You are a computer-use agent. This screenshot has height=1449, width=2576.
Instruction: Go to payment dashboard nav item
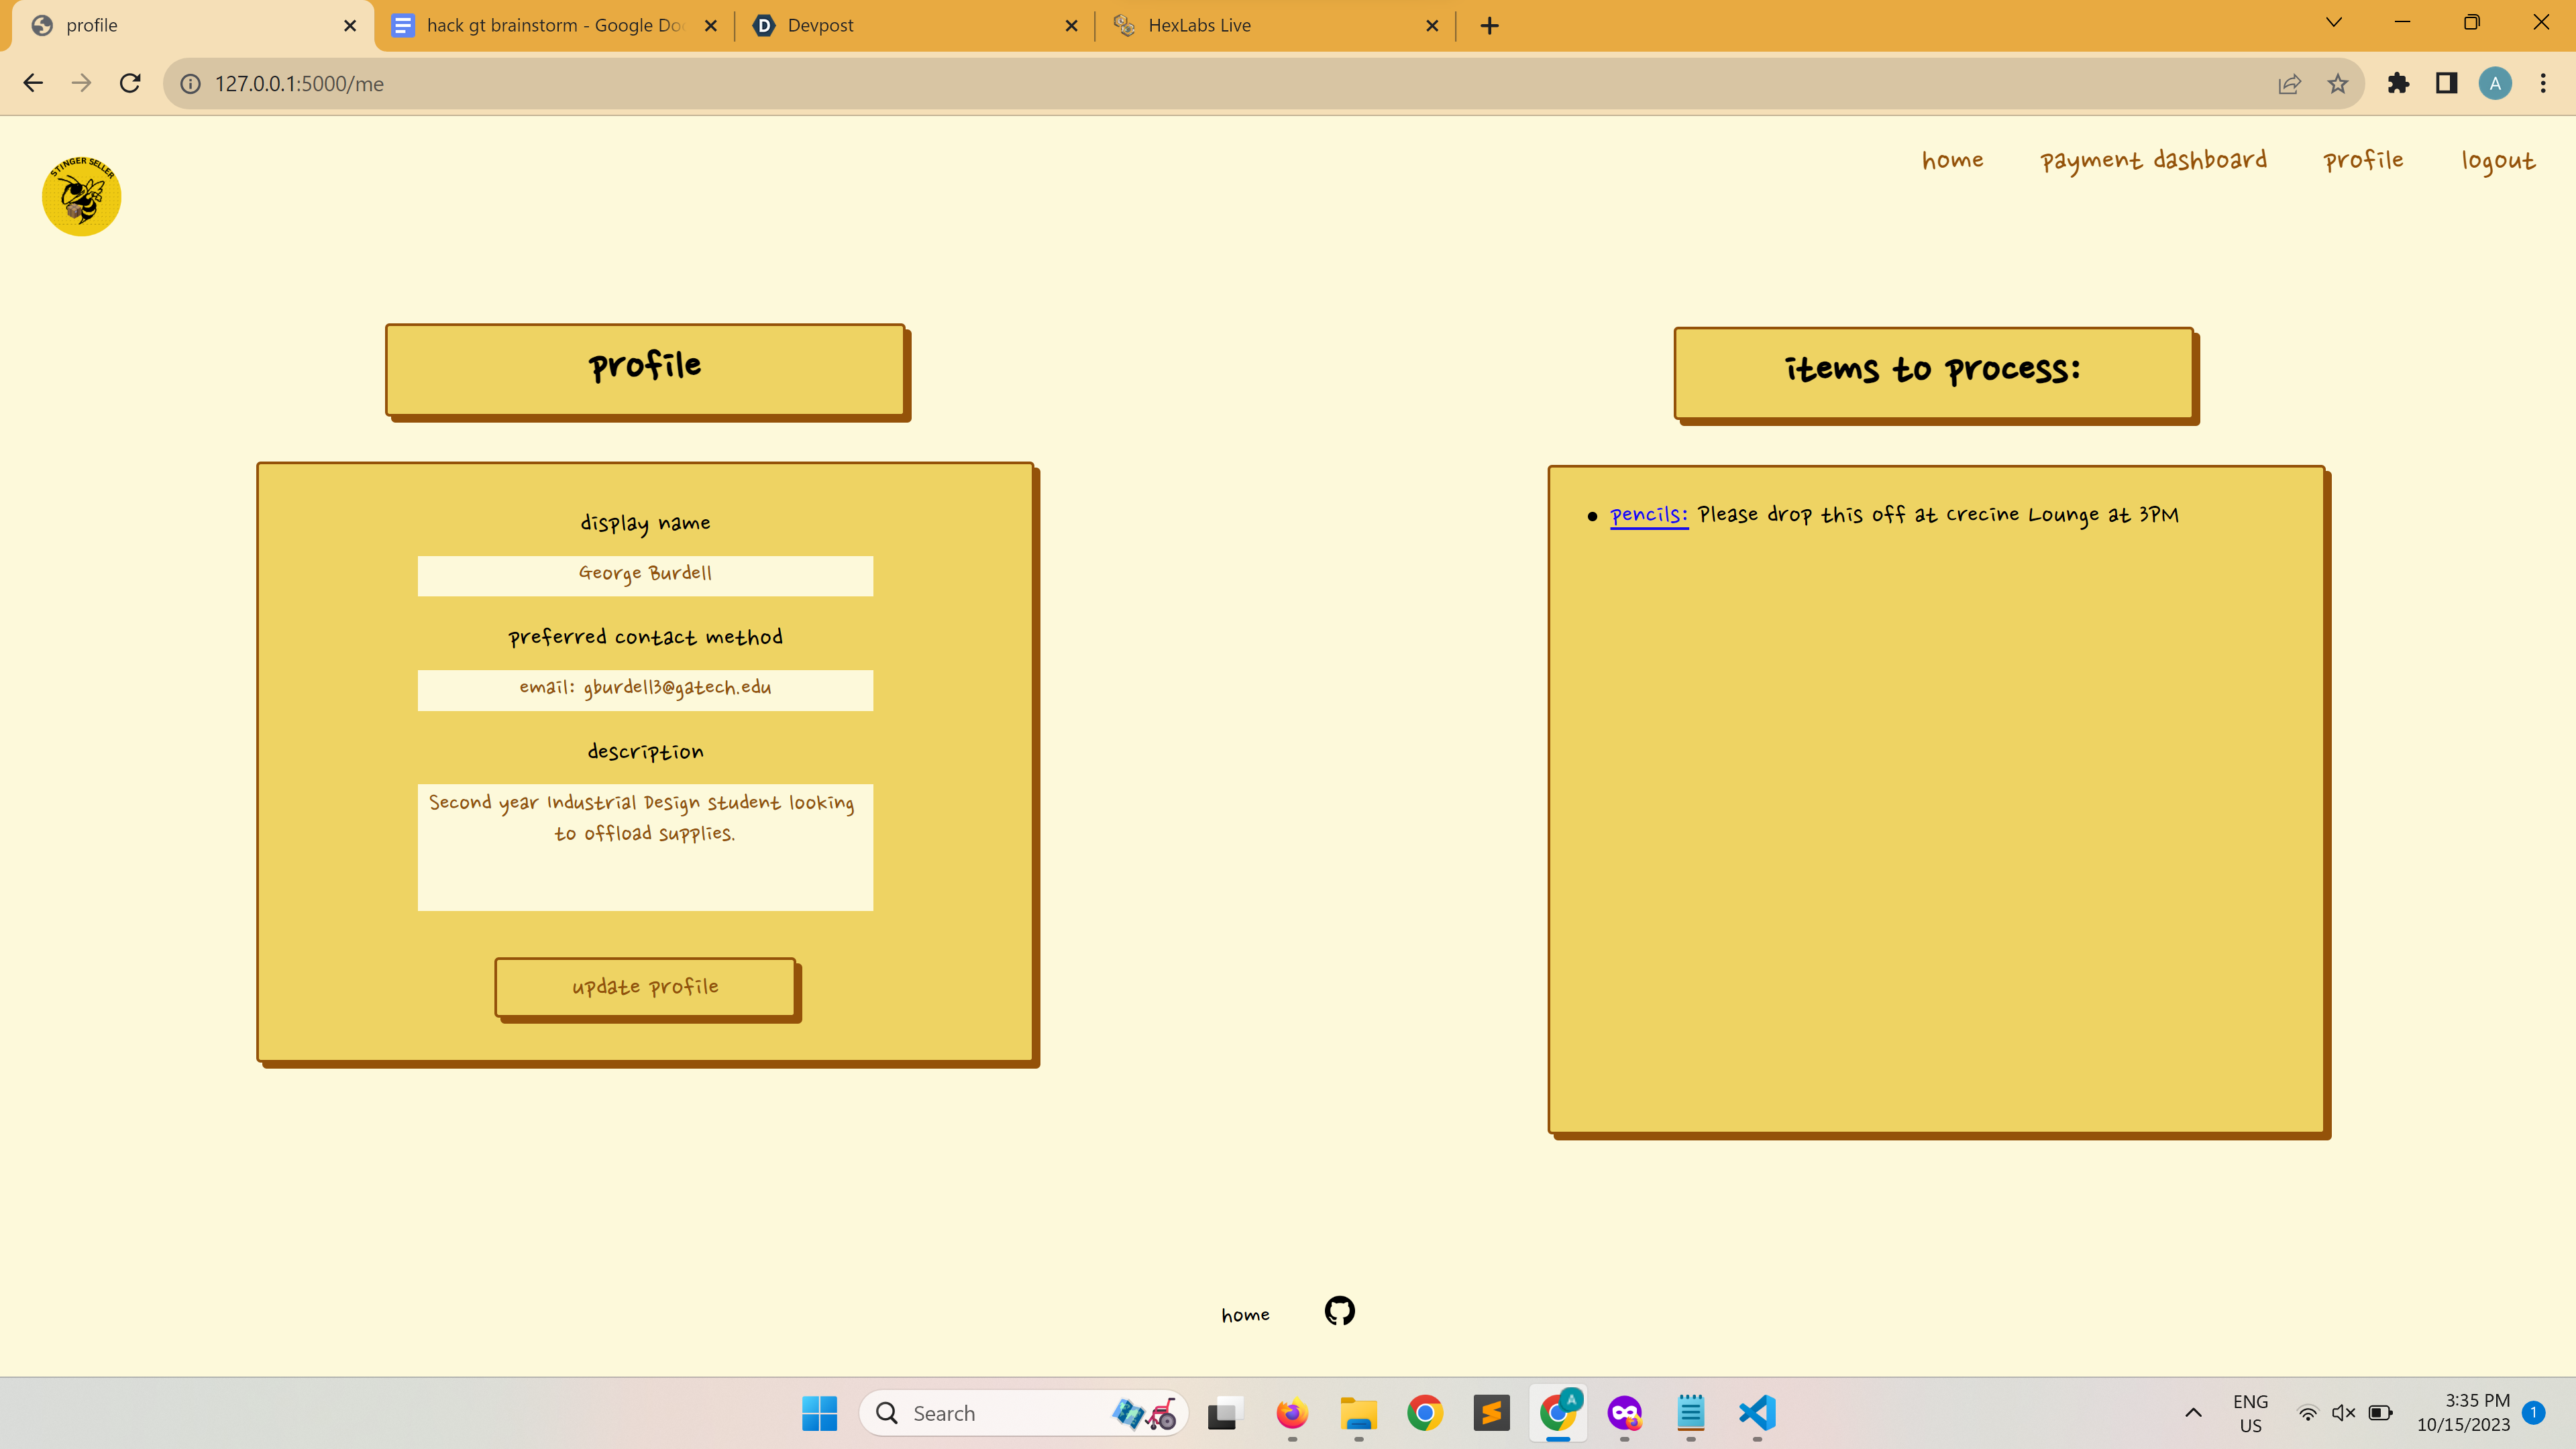coord(2153,161)
